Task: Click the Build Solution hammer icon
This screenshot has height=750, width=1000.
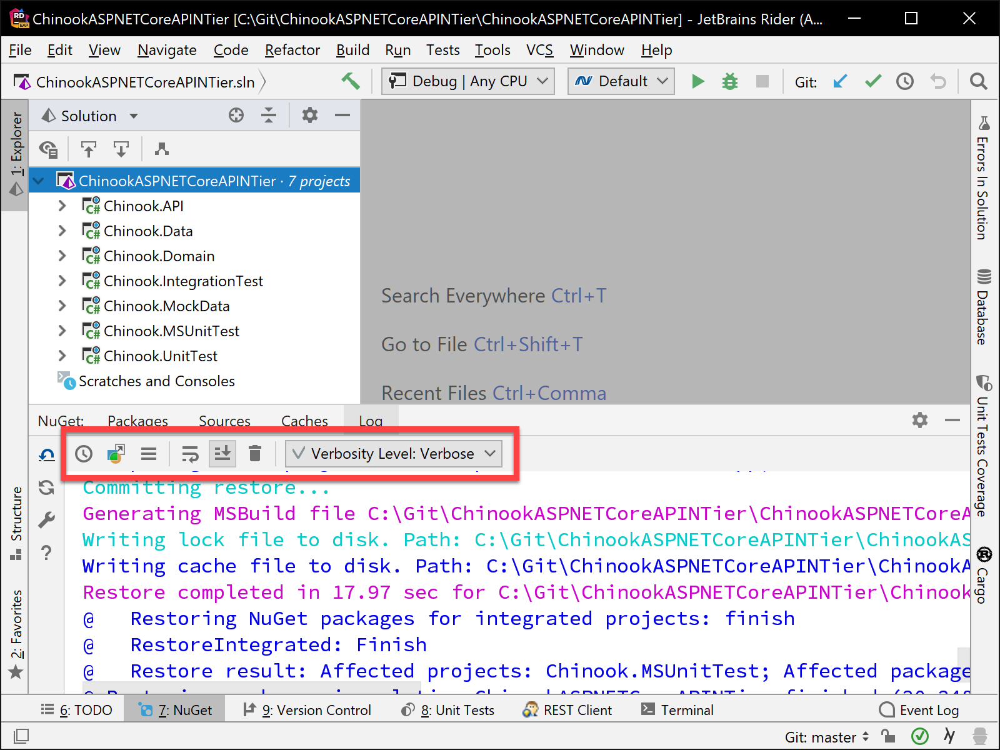Action: [x=351, y=81]
